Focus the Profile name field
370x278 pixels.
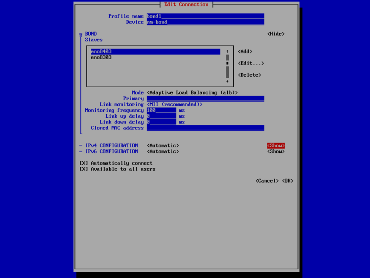(205, 16)
